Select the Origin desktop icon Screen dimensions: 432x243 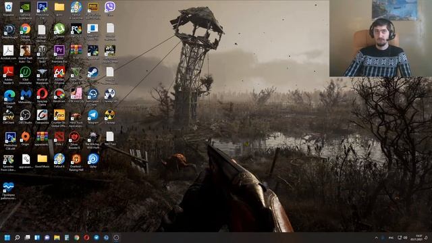25,139
